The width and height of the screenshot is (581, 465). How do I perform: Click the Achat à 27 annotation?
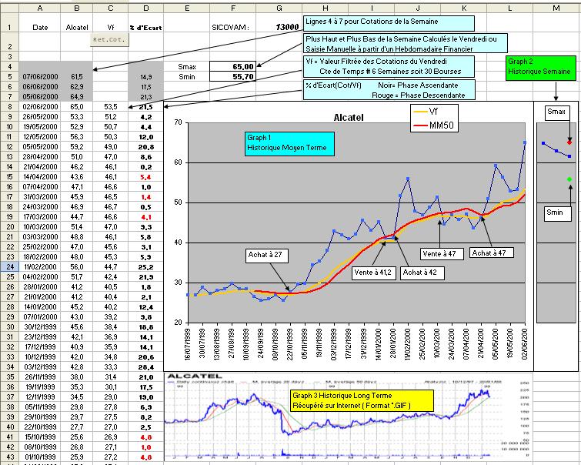[x=267, y=255]
